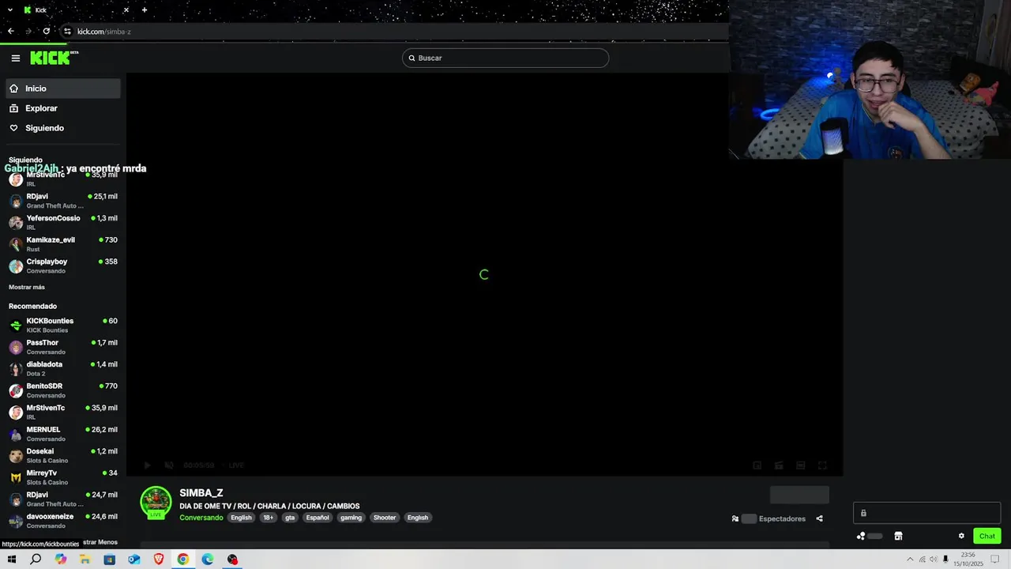This screenshot has height=569, width=1011.
Task: Open Siguiendo in sidebar
Action: point(63,128)
